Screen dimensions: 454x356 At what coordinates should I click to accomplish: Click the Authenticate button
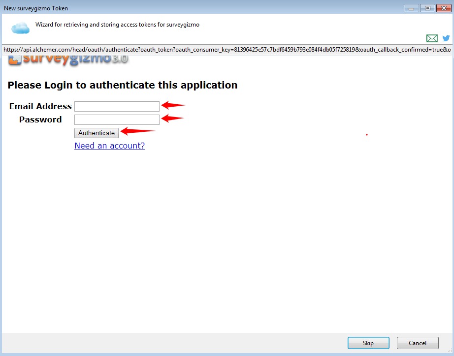97,133
